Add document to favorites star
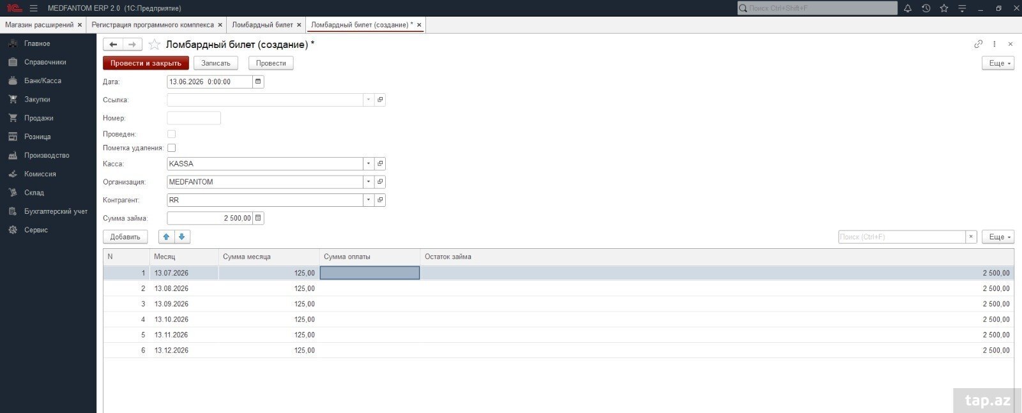 point(154,44)
